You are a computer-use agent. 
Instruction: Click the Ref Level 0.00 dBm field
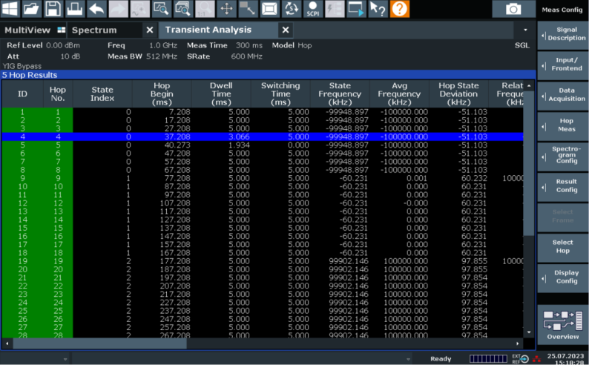(43, 45)
